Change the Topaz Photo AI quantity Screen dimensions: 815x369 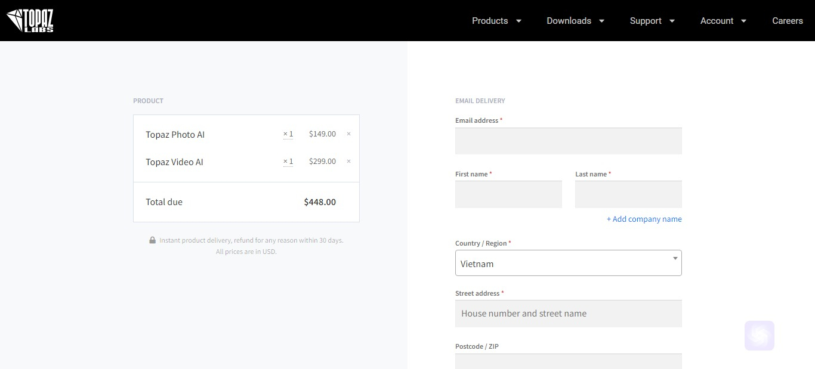[x=288, y=134]
